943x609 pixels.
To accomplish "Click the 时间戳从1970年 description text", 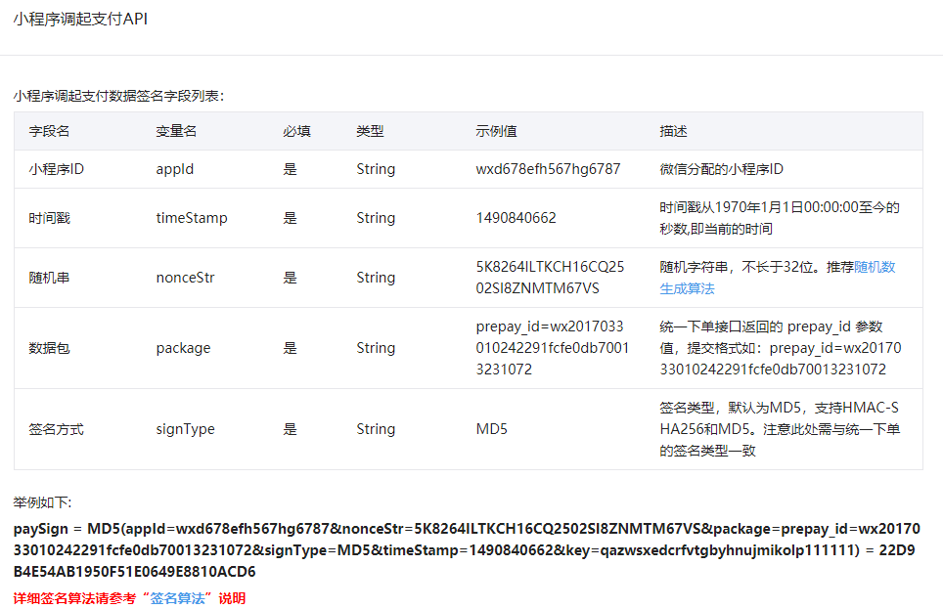I will (780, 218).
